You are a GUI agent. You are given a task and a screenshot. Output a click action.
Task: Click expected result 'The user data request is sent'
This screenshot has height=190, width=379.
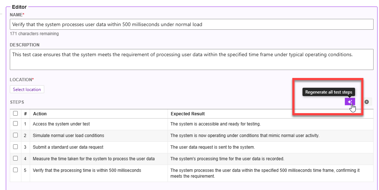point(271,147)
